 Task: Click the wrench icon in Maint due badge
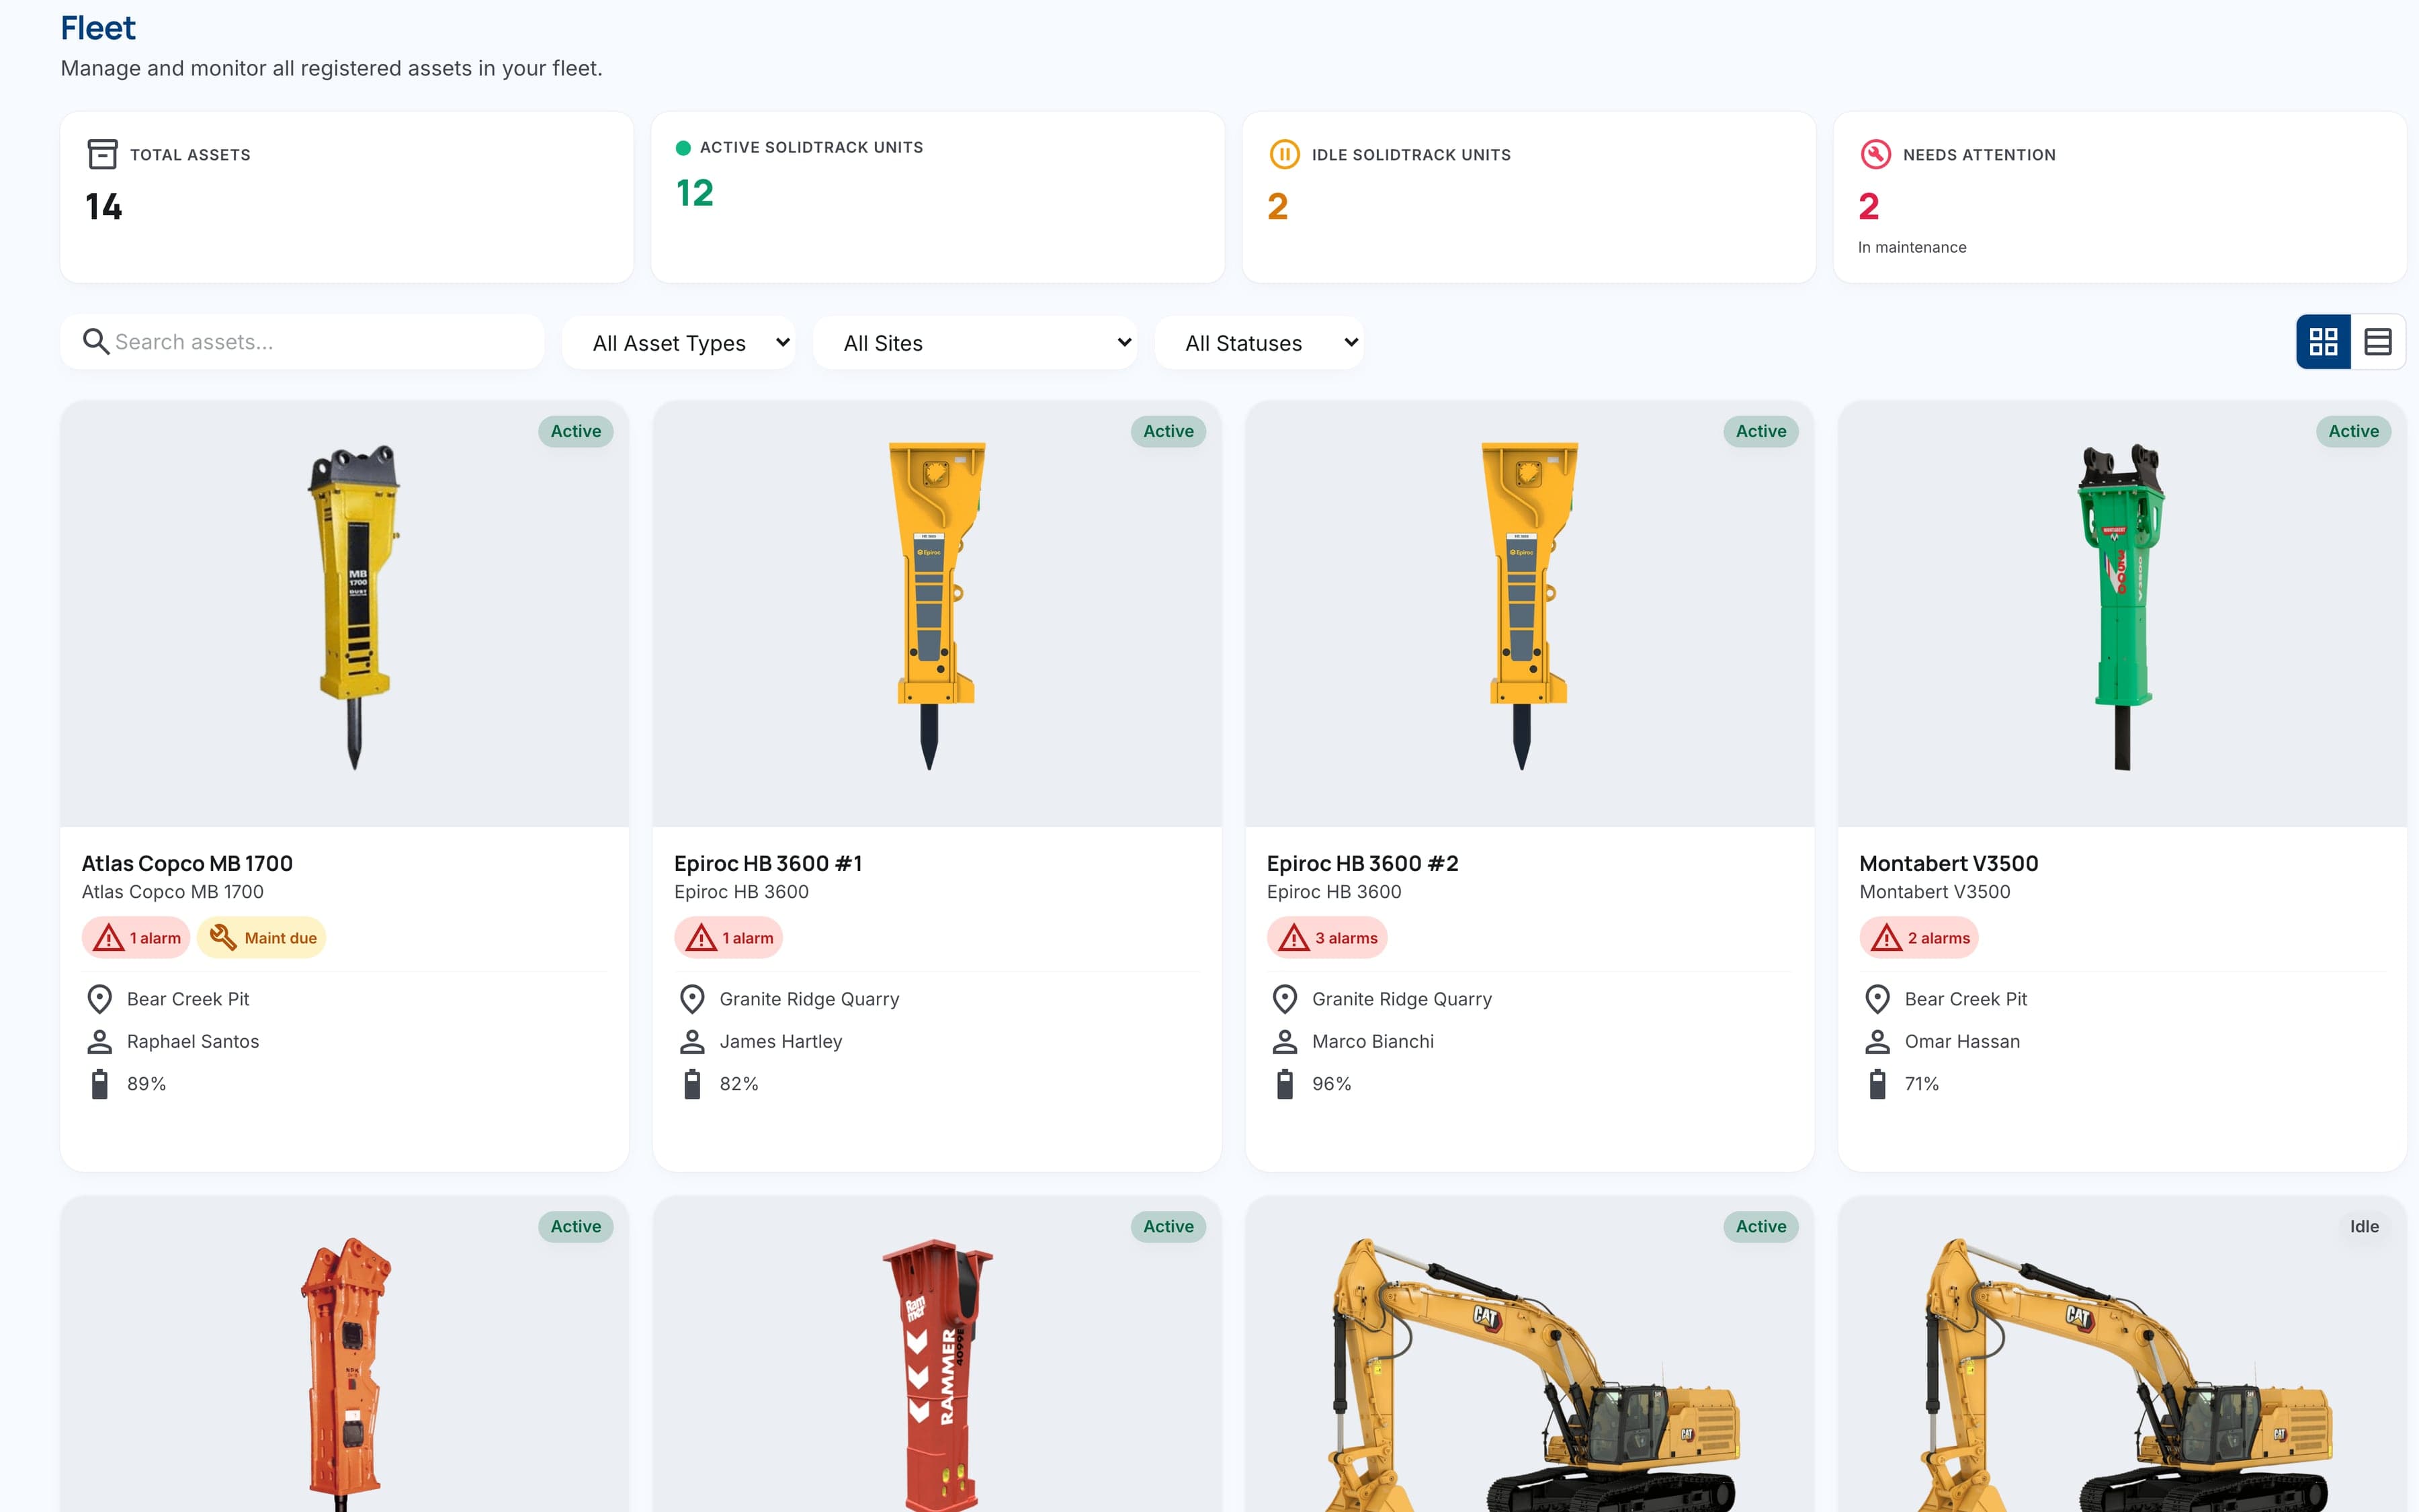coord(222,937)
